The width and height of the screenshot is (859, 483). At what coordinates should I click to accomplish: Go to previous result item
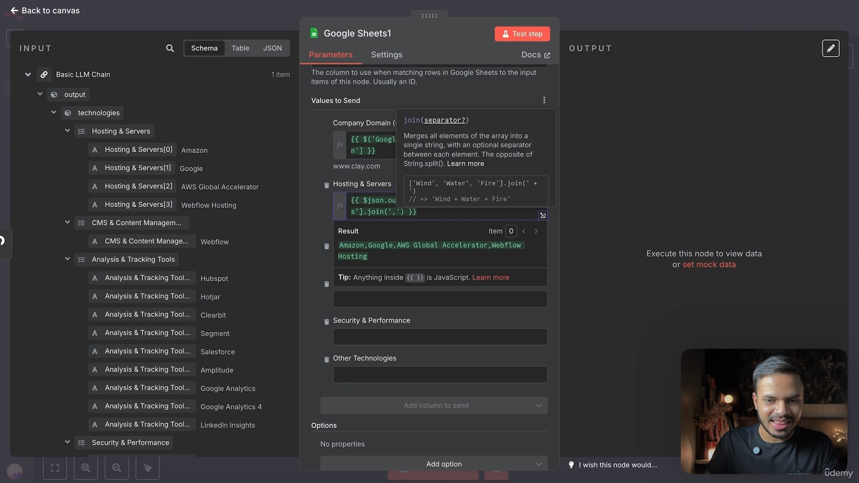click(523, 231)
